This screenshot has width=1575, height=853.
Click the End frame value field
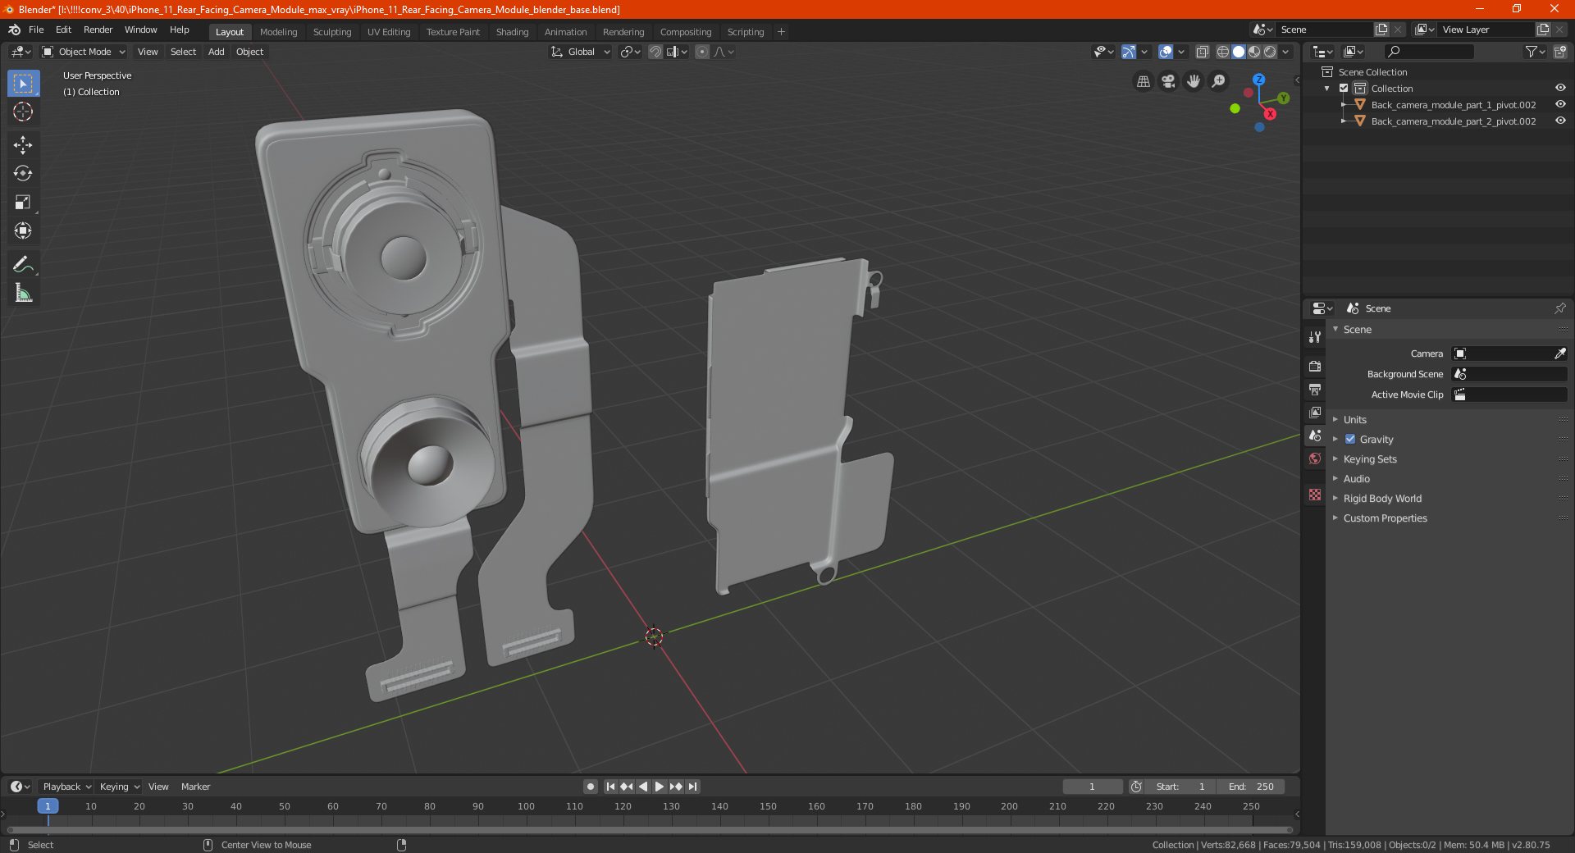pyautogui.click(x=1251, y=787)
